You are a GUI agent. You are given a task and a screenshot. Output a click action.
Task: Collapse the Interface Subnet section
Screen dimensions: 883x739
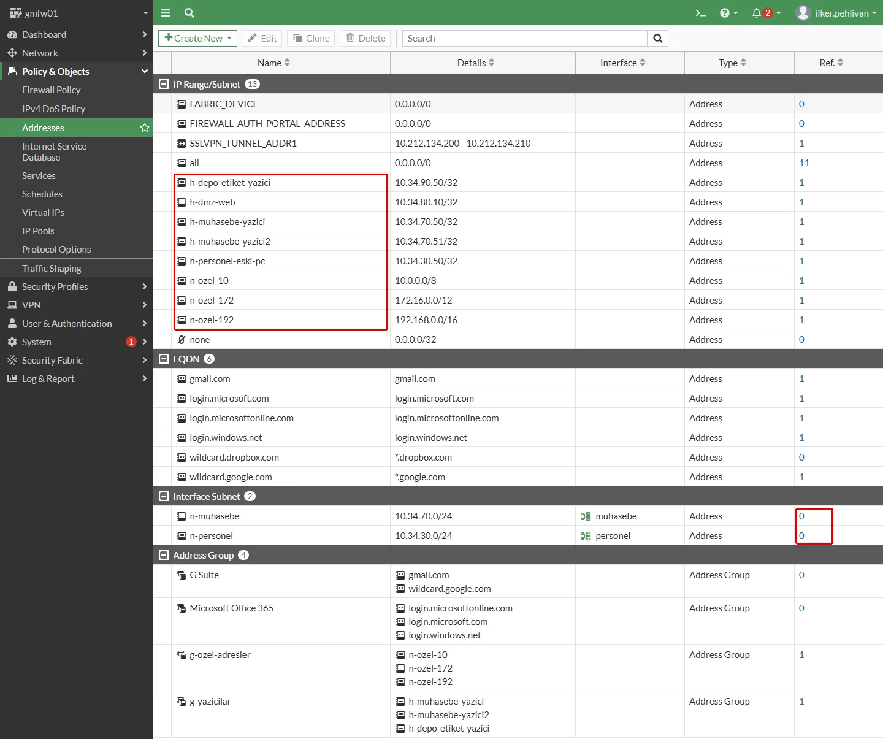164,496
